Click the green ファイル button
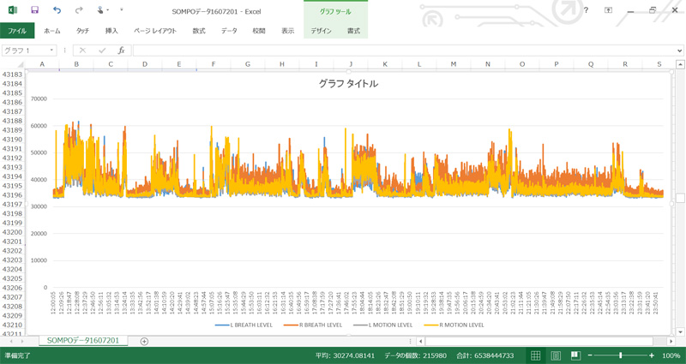686x364 pixels. point(17,31)
